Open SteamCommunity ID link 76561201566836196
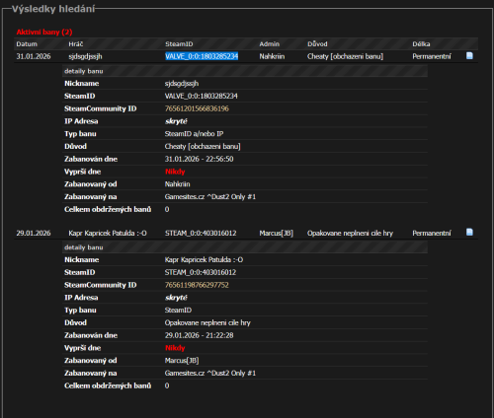The image size is (494, 418). click(197, 108)
